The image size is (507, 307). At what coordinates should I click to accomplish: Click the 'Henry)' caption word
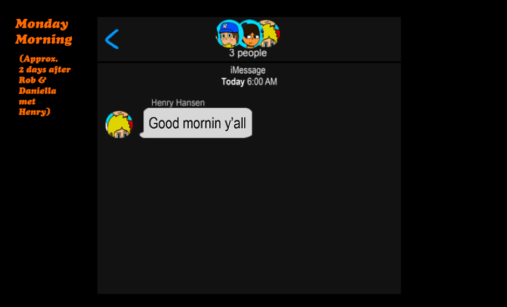(35, 111)
